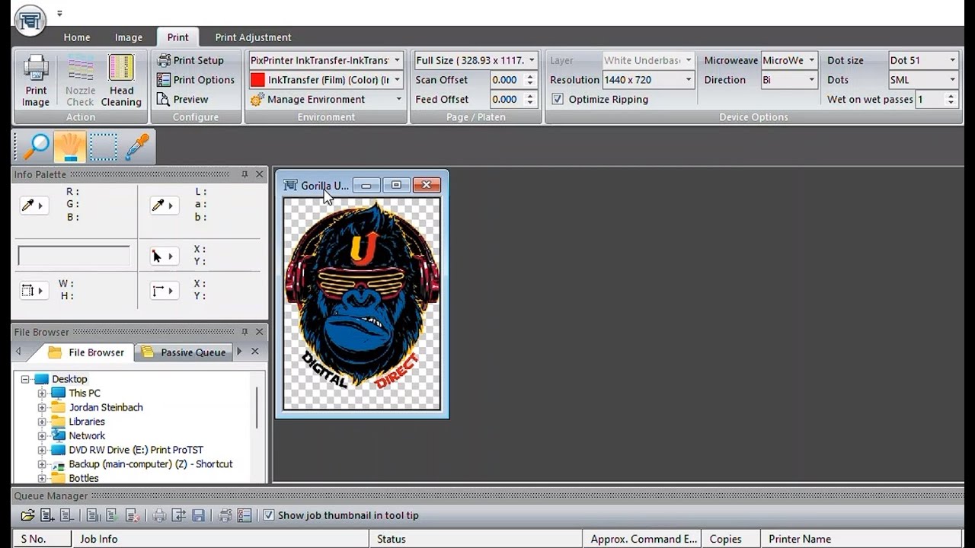Open the round application menu button
This screenshot has width=975, height=548.
tap(30, 21)
